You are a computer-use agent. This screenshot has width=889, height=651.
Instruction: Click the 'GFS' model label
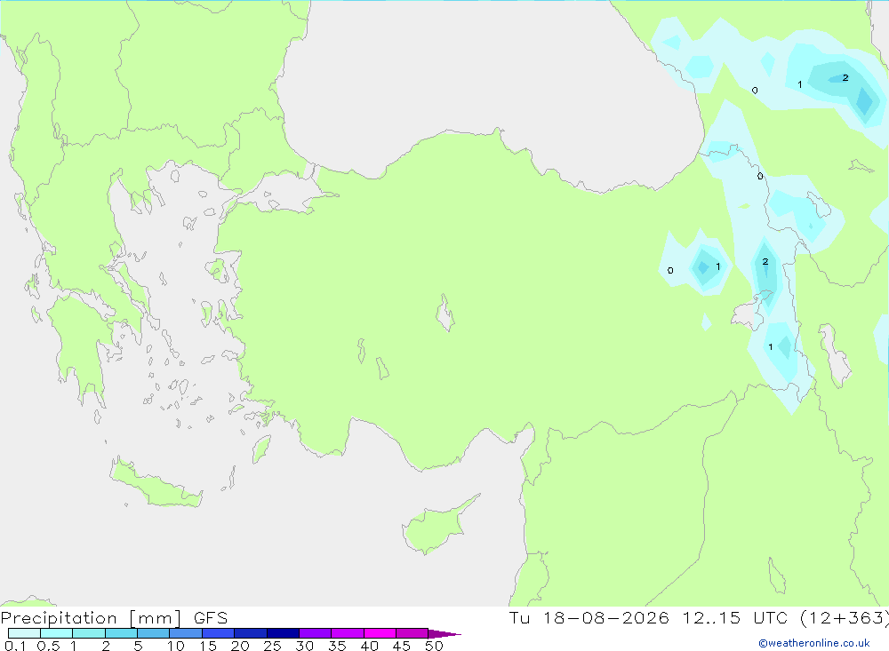[211, 618]
